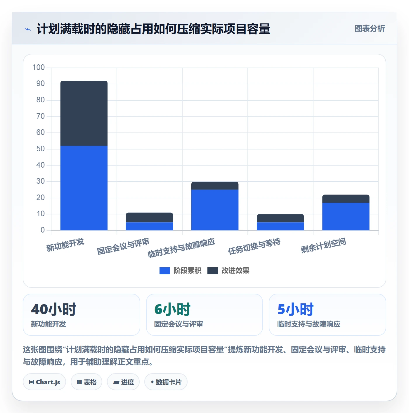Viewport: 409px width, 413px height.
Task: Select the 表格 tag chip
Action: [86, 382]
